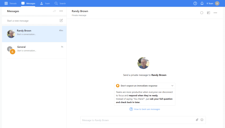The height and width of the screenshot is (128, 225).
Task: Open conversation header more options
Action: pyautogui.click(x=215, y=13)
